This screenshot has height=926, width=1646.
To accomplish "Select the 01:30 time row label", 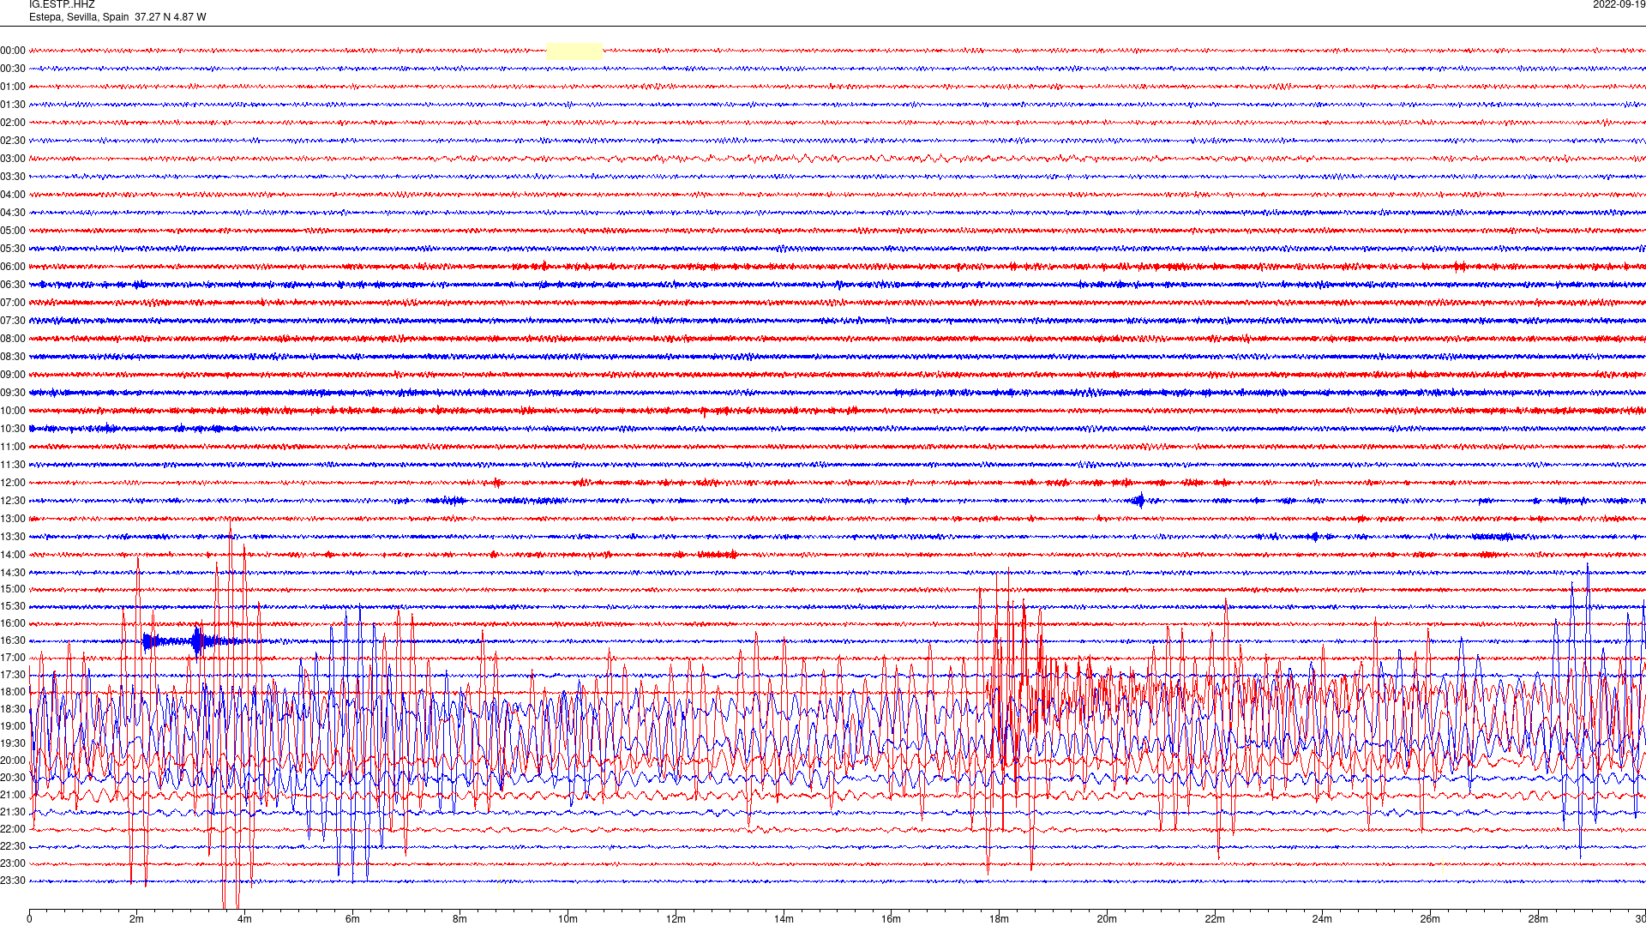I will [13, 105].
